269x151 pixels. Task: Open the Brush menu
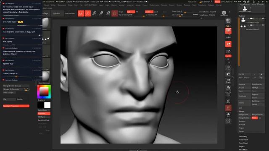(x=47, y=5)
